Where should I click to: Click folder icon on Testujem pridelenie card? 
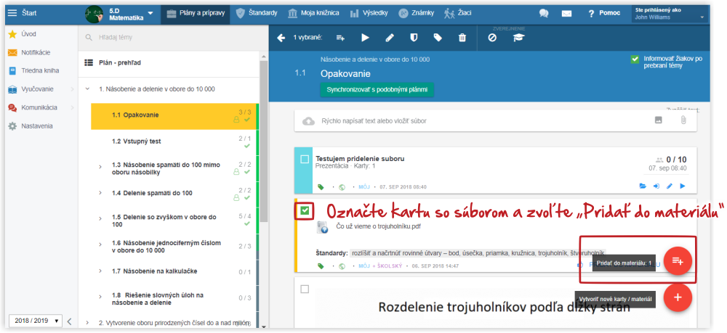643,186
